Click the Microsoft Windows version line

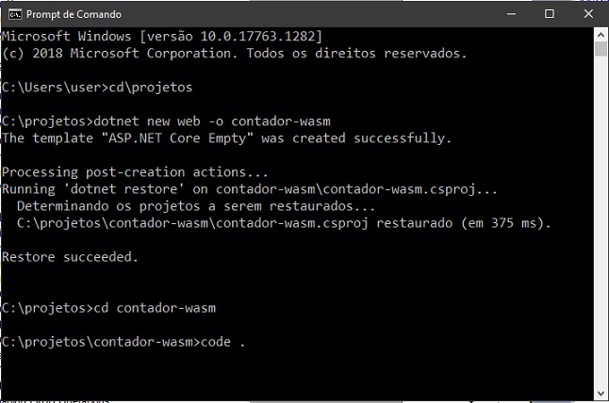pyautogui.click(x=162, y=36)
